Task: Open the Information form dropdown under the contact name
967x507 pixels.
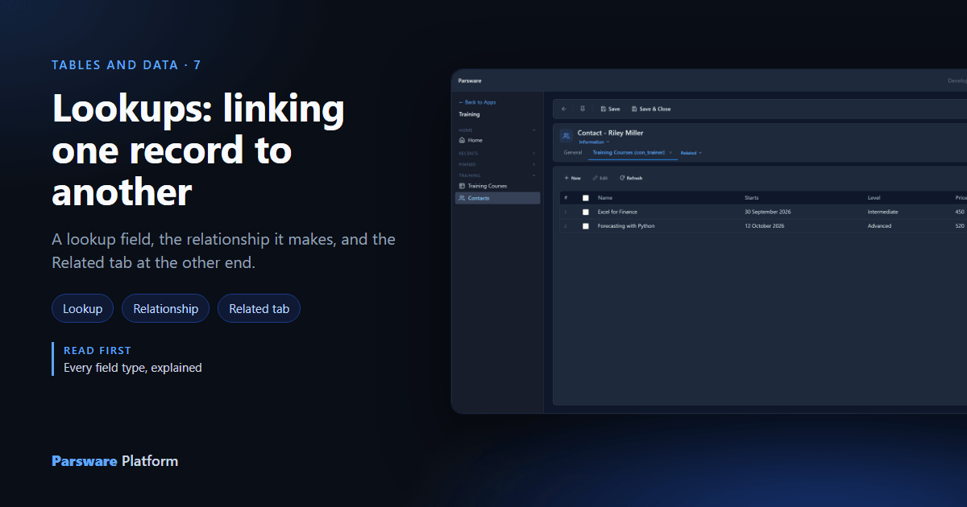Action: 594,142
